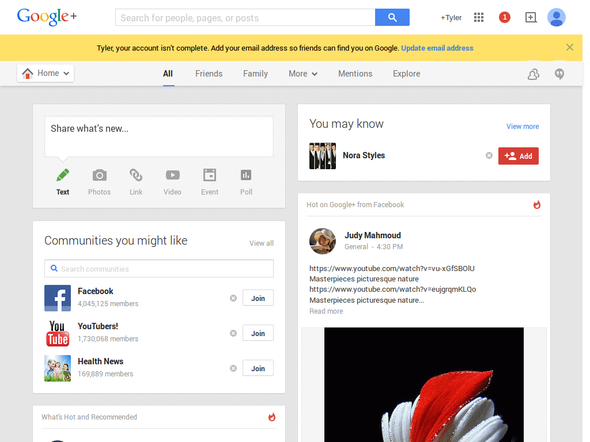Switch to the Friends tab
The image size is (590, 442).
[209, 74]
